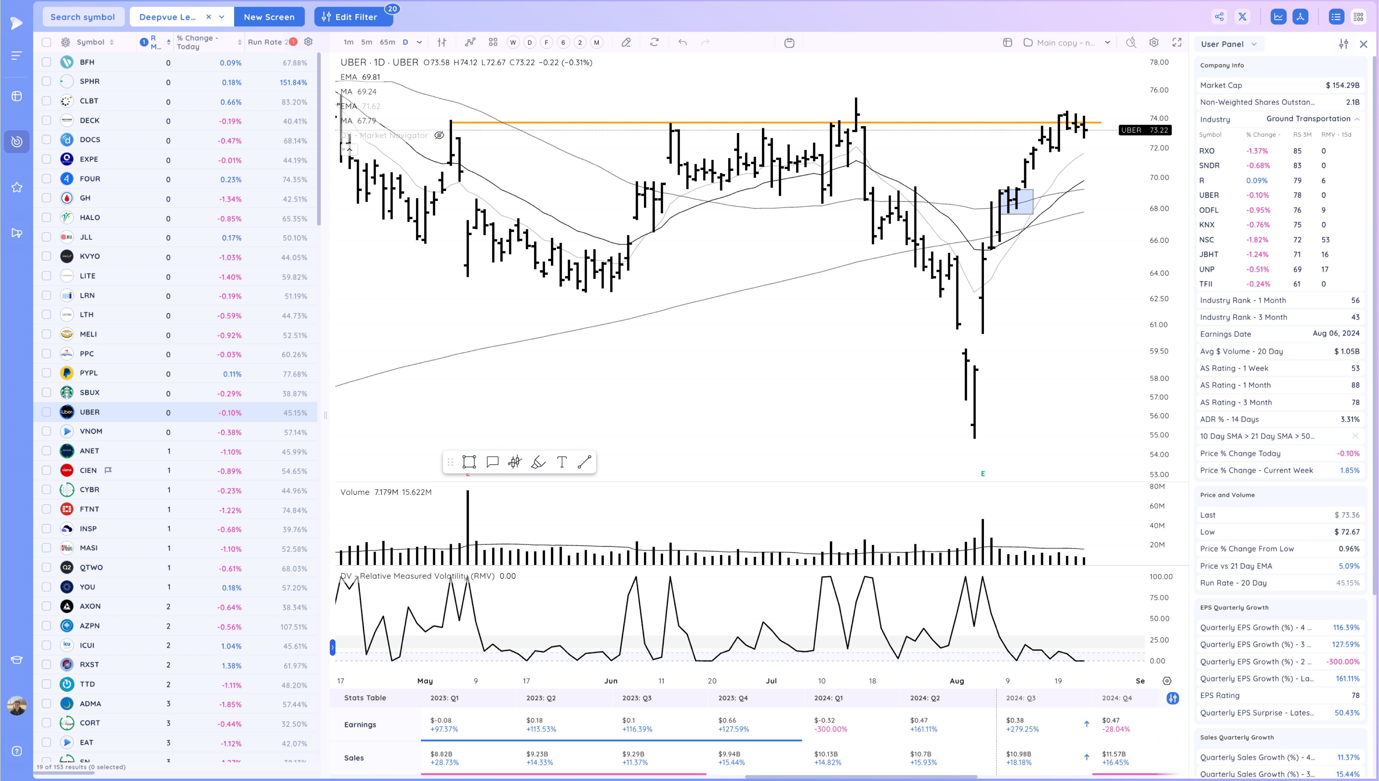The image size is (1379, 781).
Task: Check the CORT row checkbox
Action: point(47,722)
